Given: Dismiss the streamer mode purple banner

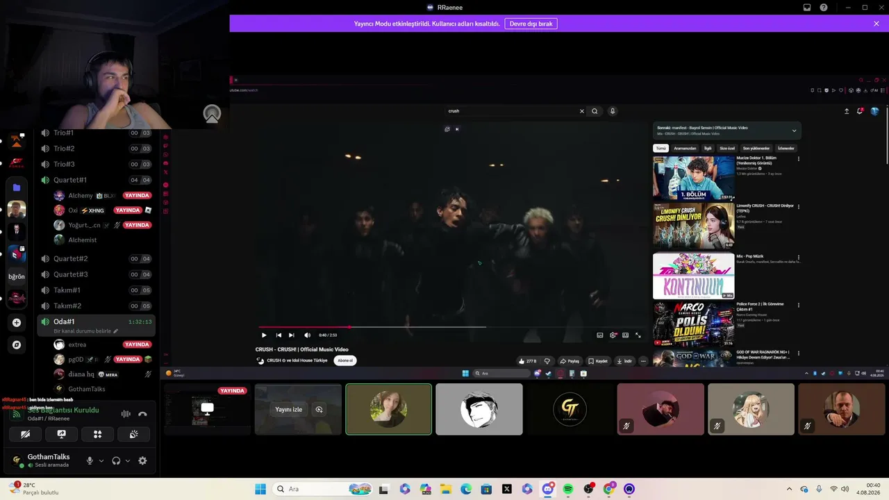Looking at the screenshot, I should click(x=876, y=24).
